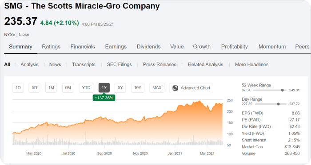This screenshot has height=165, width=311.
Task: Select the 1D chart range
Action: click(18, 88)
